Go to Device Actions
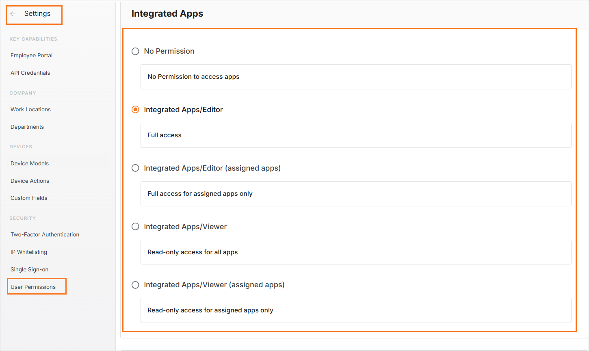Viewport: 589px width, 351px height. [30, 181]
